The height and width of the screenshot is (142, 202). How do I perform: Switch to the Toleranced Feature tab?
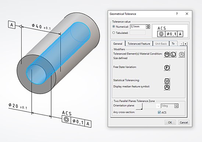139,44
